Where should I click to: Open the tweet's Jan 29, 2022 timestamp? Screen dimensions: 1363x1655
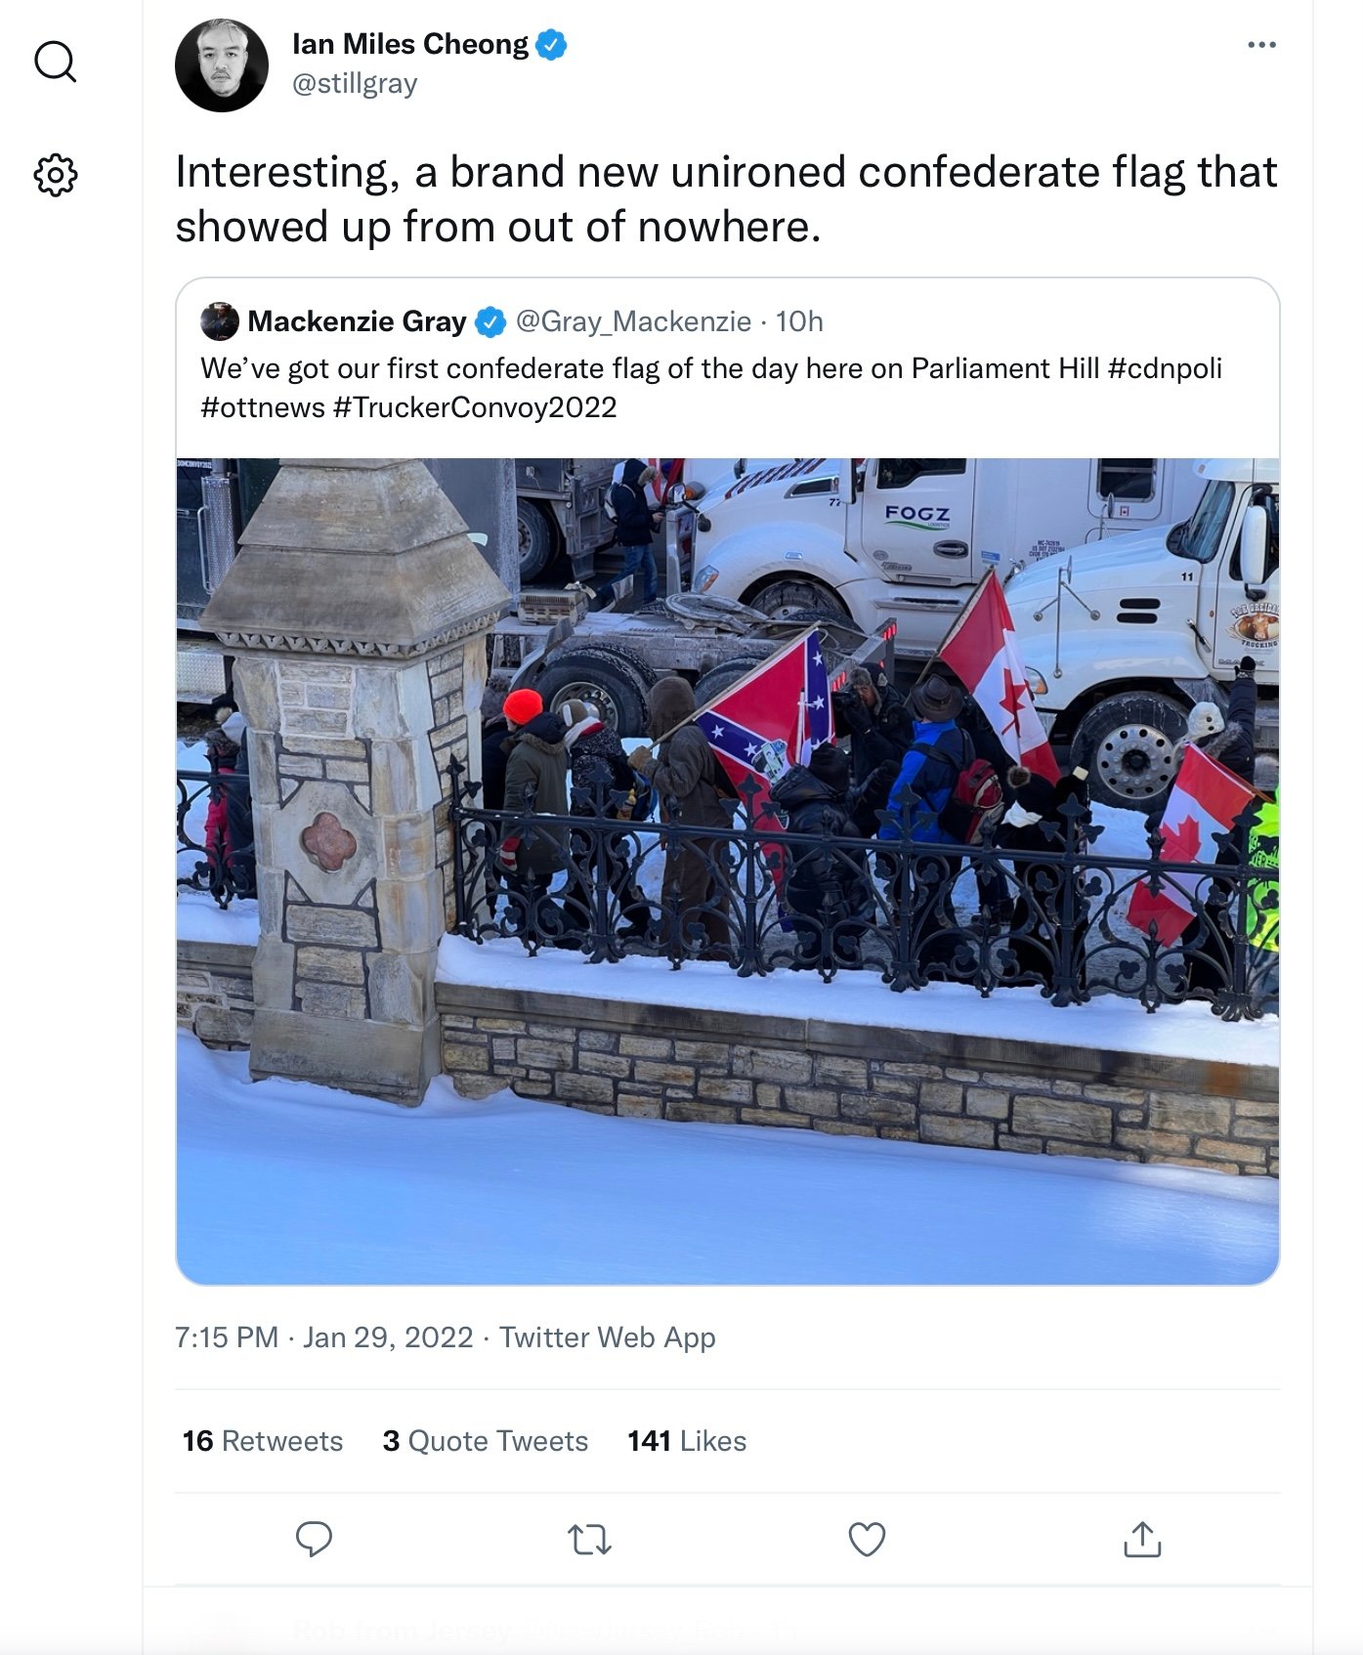pyautogui.click(x=324, y=1337)
